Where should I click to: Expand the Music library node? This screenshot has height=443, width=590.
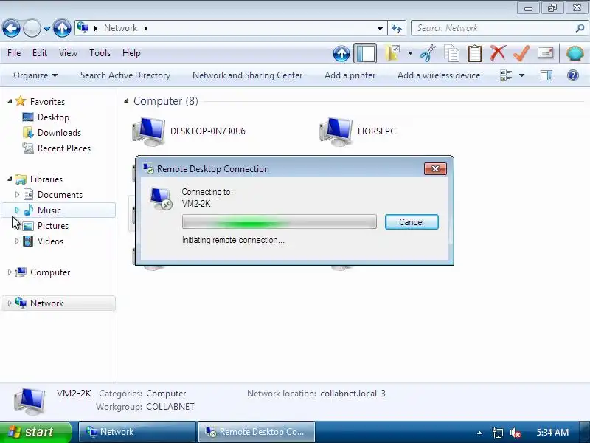(17, 210)
